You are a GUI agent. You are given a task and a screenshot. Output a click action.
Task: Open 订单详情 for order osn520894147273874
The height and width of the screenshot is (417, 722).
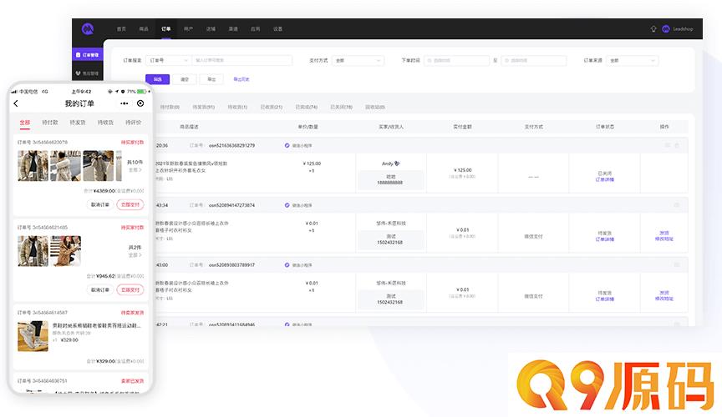pos(604,239)
